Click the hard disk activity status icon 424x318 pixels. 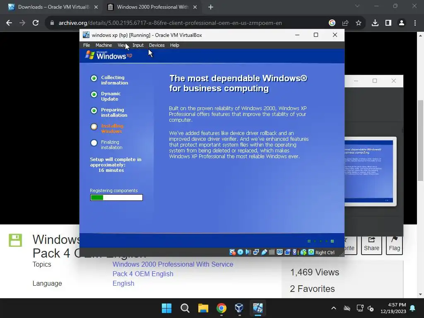(x=232, y=252)
